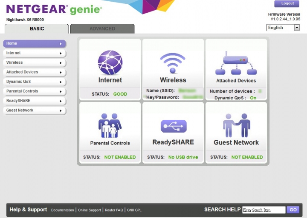
Task: Click the ReadySHARE tile title
Action: [173, 142]
